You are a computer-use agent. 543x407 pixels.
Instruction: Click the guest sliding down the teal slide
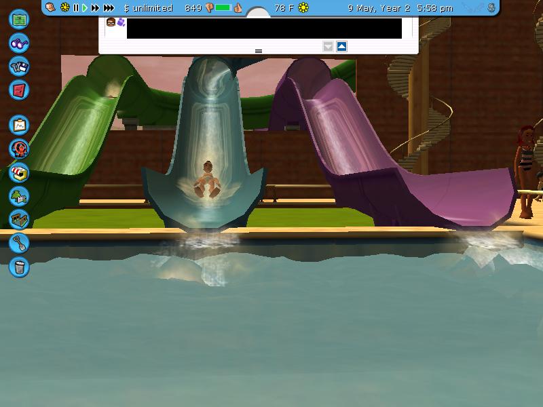[x=207, y=180]
